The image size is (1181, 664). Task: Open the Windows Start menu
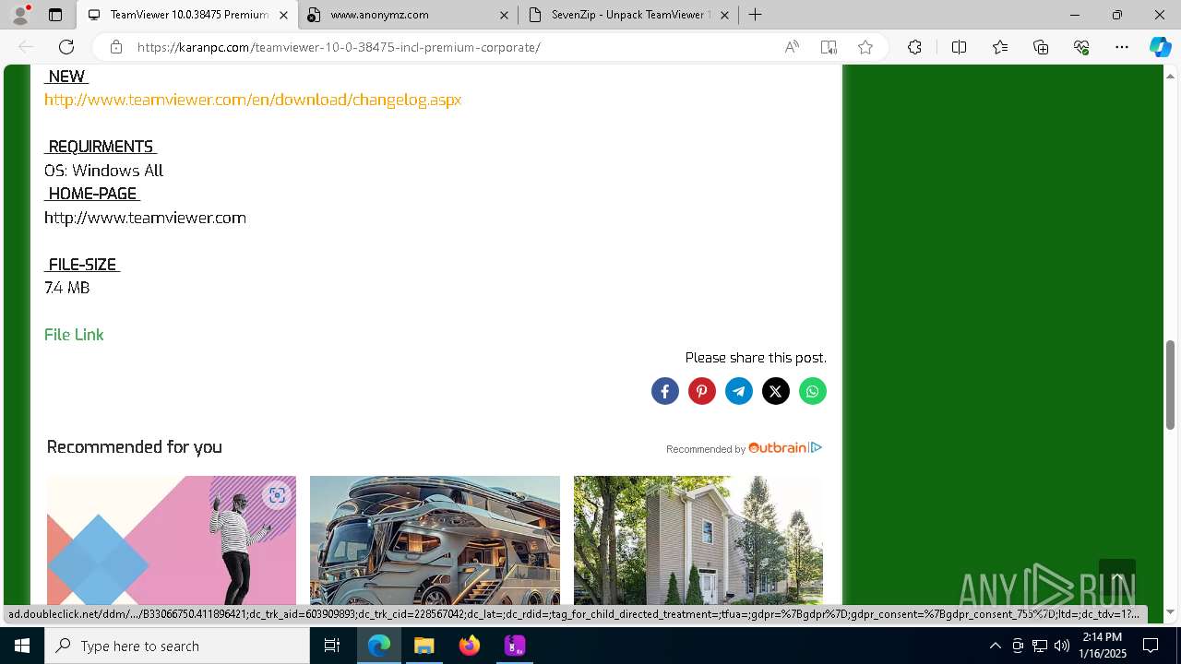22,646
